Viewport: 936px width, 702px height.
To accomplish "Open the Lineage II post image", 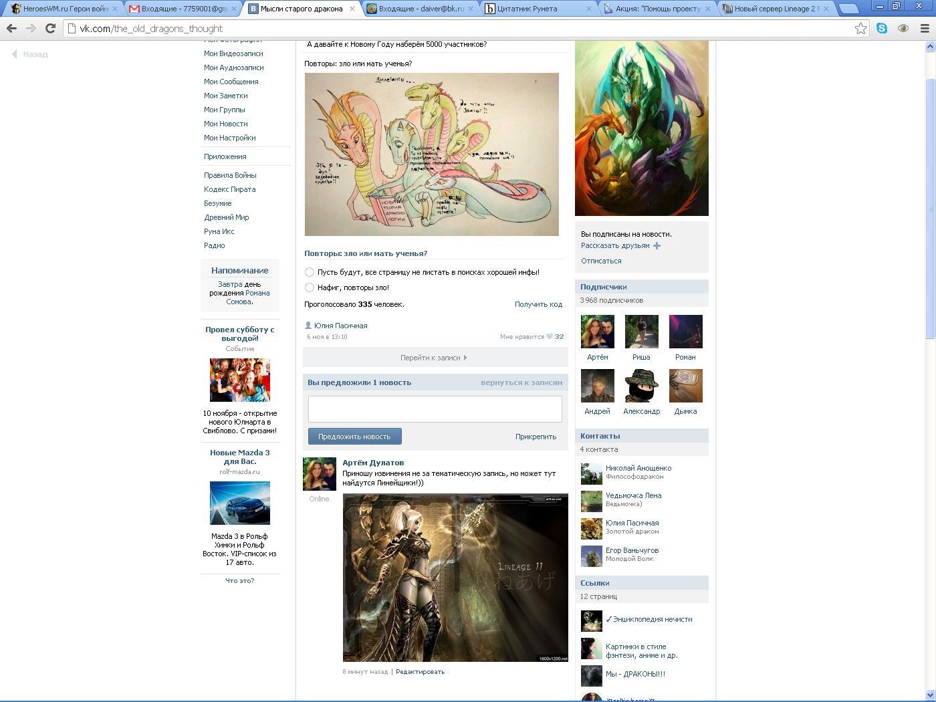I will click(455, 578).
